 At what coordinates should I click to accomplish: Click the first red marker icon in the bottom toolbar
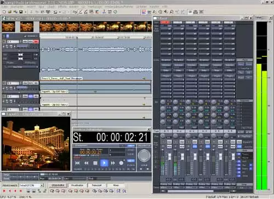pyautogui.click(x=4, y=191)
